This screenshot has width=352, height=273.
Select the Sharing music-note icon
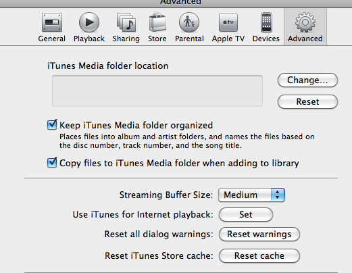pyautogui.click(x=126, y=22)
